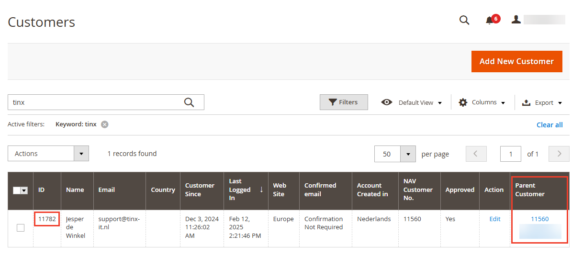583x257 pixels.
Task: Remove the Keyword: tinx filter chip
Action: (104, 124)
